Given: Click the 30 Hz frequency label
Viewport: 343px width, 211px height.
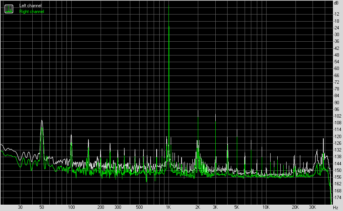Looking at the screenshot, I should [x=20, y=207].
